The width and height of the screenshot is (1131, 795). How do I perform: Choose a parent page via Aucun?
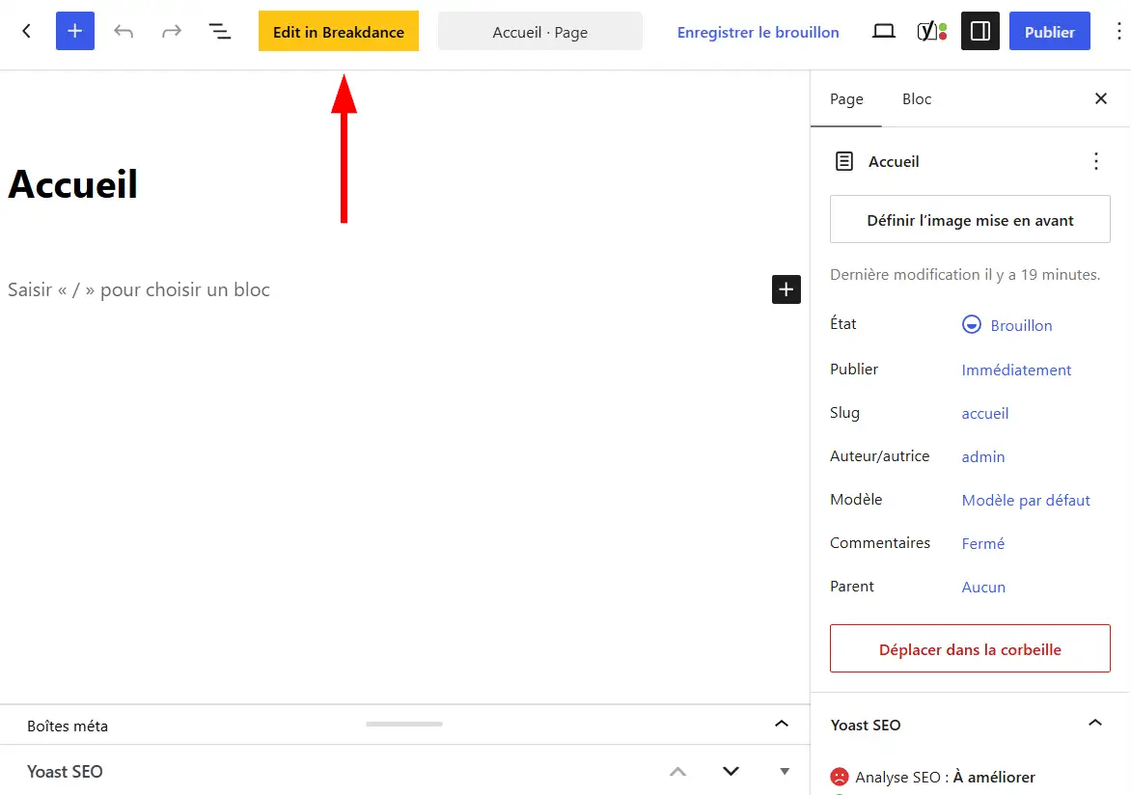pyautogui.click(x=983, y=587)
